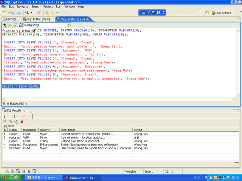
Task: Click the pen icon in blue floating toolbar
Action: (149, 12)
